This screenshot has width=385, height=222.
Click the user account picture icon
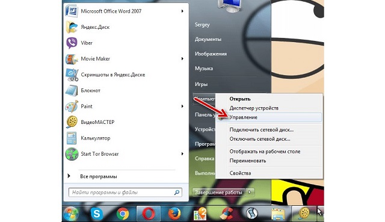[230, 6]
